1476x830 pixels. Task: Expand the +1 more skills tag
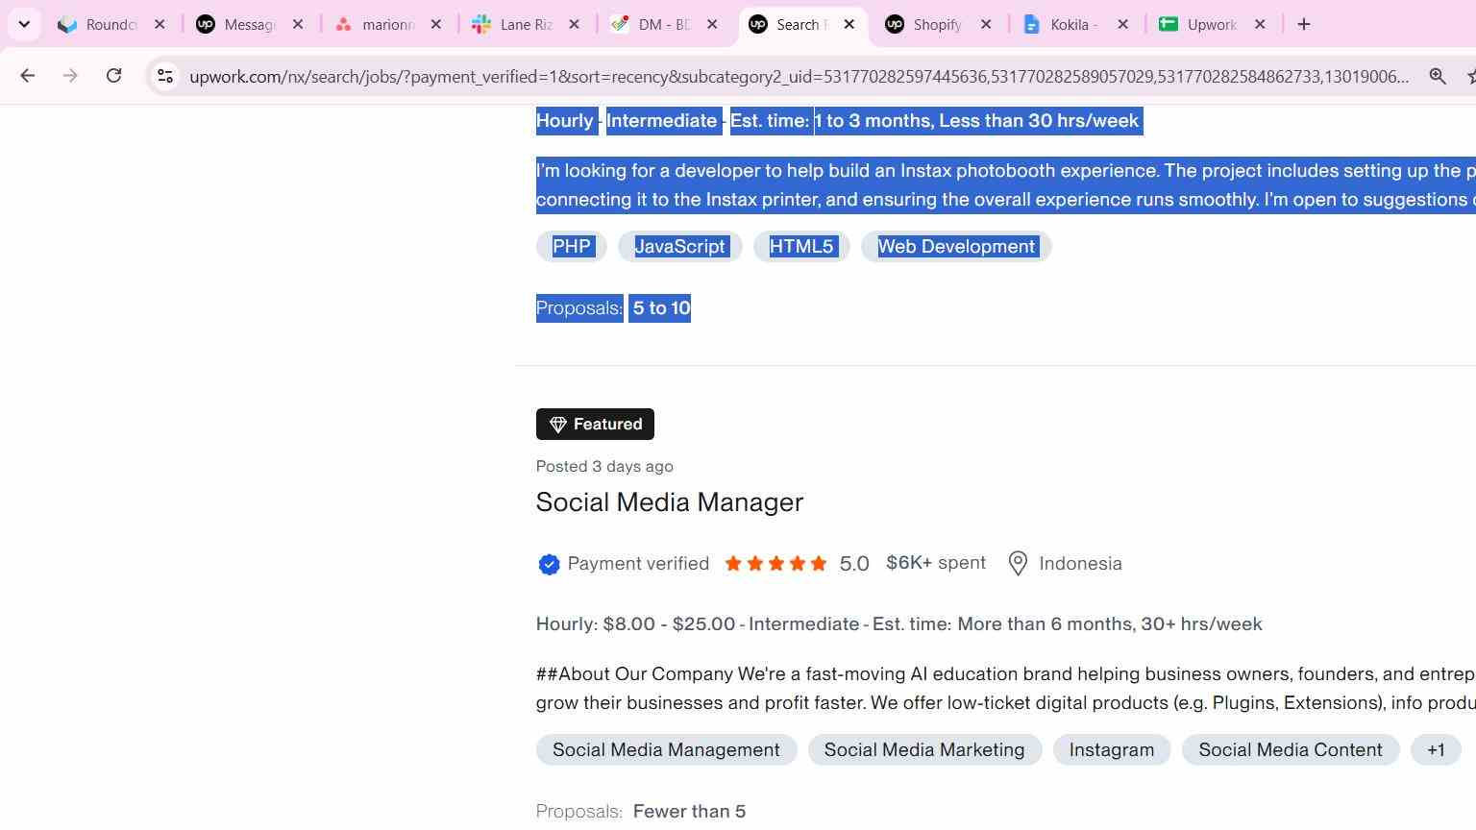click(1436, 750)
